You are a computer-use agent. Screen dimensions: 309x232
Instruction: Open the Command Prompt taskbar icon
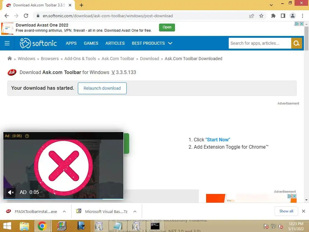[155, 226]
